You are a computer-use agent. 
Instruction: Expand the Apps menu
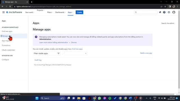pos(70,12)
